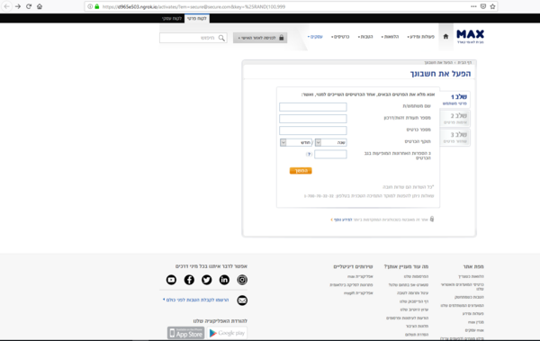Open the Twitter social icon
Viewport: 540px width, 341px height.
click(207, 280)
